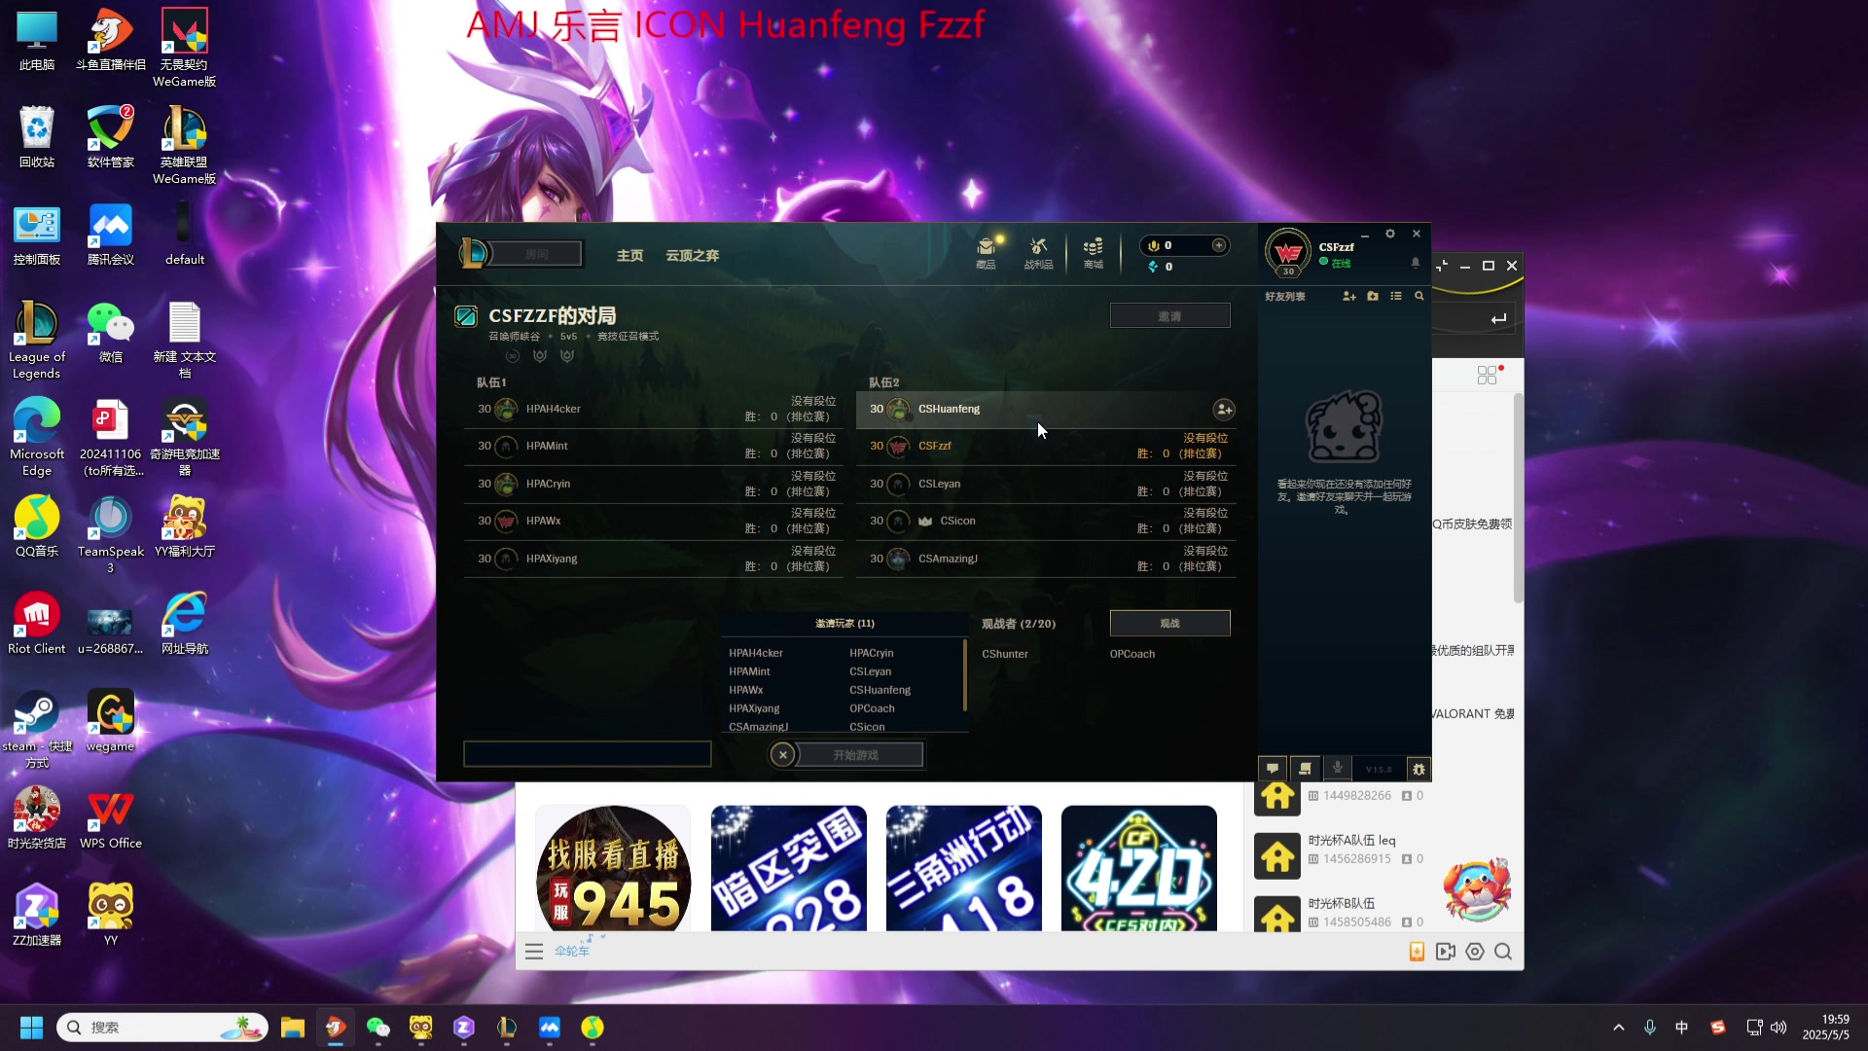The height and width of the screenshot is (1051, 1868).
Task: Open Riot Client desktop icon
Action: 37,624
